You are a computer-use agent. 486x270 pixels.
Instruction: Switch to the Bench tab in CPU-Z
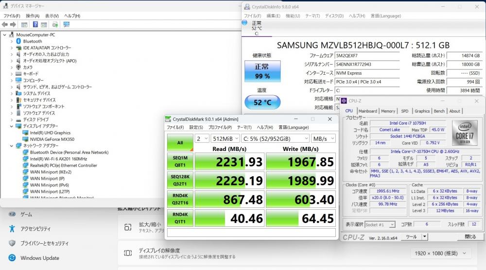(439, 111)
